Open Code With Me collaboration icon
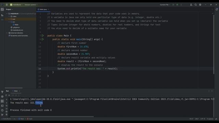 tap(191, 5)
